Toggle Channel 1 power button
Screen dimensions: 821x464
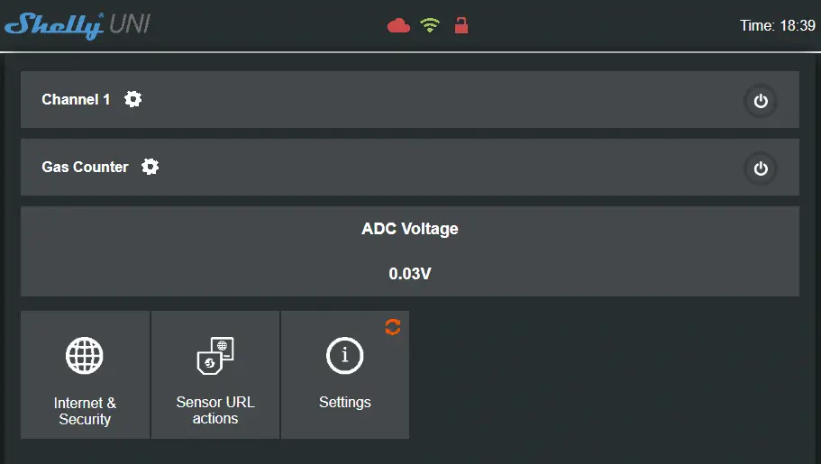point(761,101)
